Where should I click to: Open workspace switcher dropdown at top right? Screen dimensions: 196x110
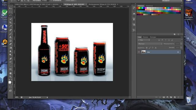[x=172, y=1]
